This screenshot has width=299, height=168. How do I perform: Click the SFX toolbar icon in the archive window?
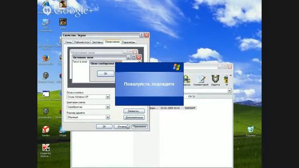click(x=226, y=80)
